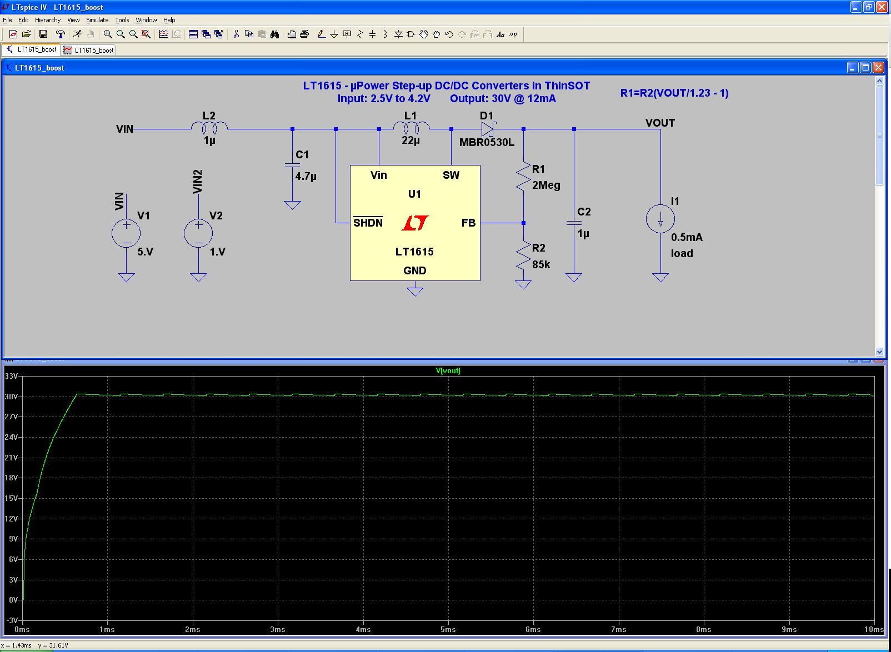The height and width of the screenshot is (652, 891).
Task: Open the Tools menu
Action: pos(122,20)
